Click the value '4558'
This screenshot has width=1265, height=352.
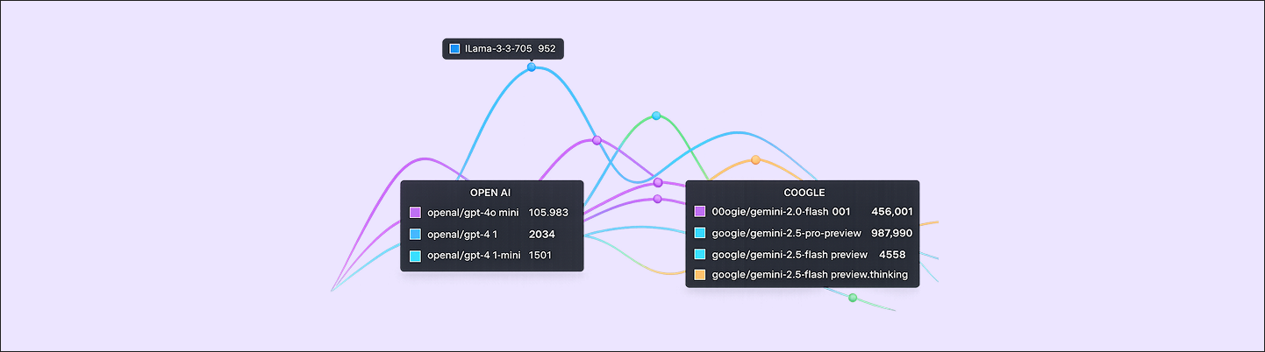click(892, 254)
